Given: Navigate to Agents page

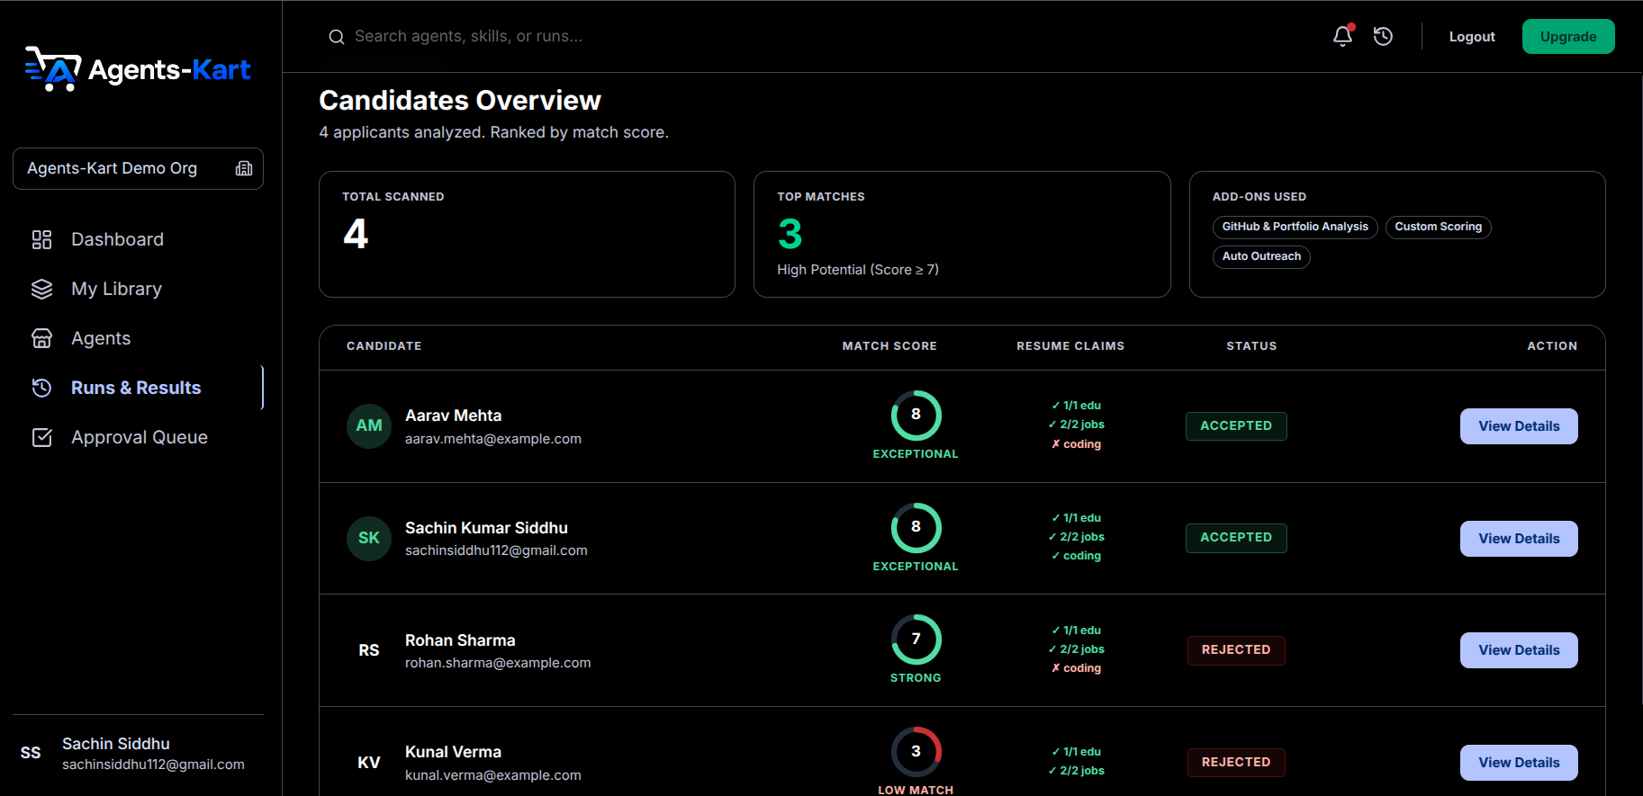Looking at the screenshot, I should (x=138, y=338).
